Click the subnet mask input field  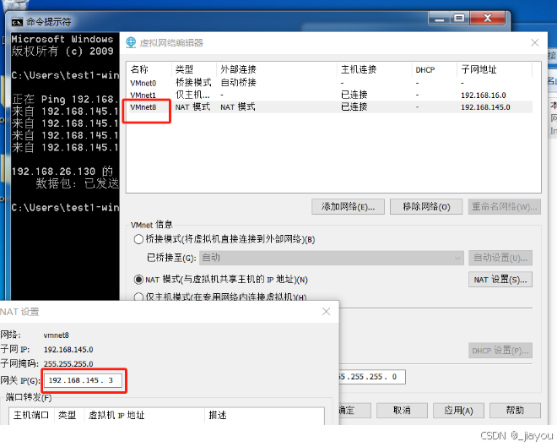[x=371, y=377]
